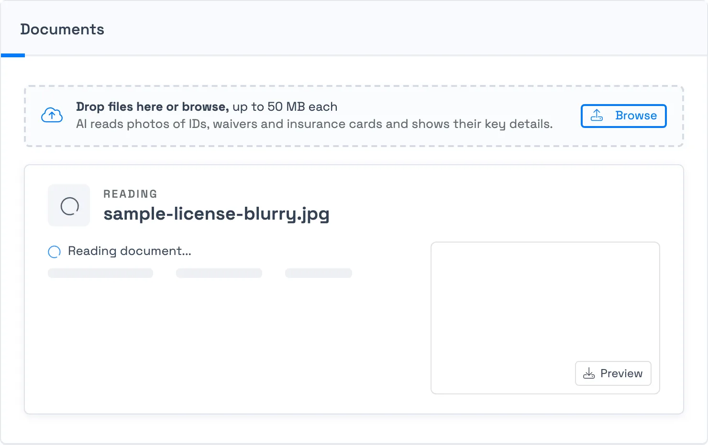Click the AI reads photos description line
708x445 pixels.
click(x=314, y=124)
